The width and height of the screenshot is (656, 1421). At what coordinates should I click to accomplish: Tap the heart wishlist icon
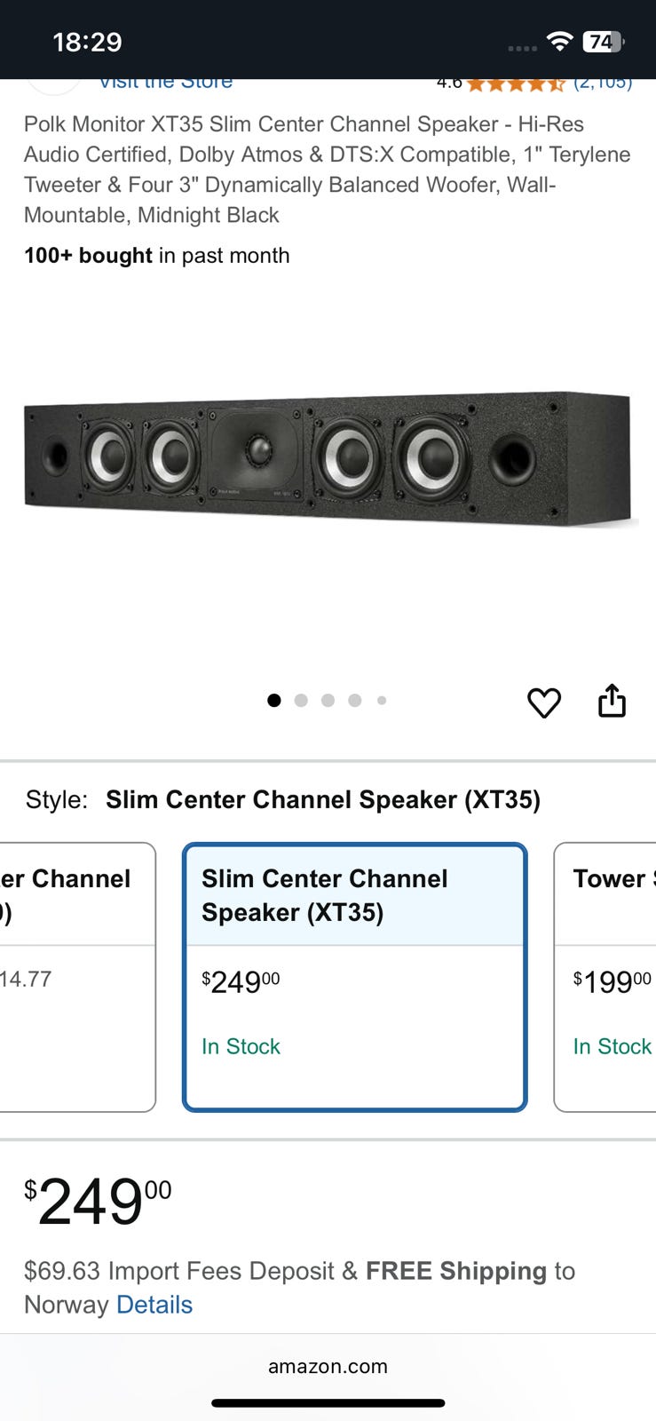click(x=543, y=703)
